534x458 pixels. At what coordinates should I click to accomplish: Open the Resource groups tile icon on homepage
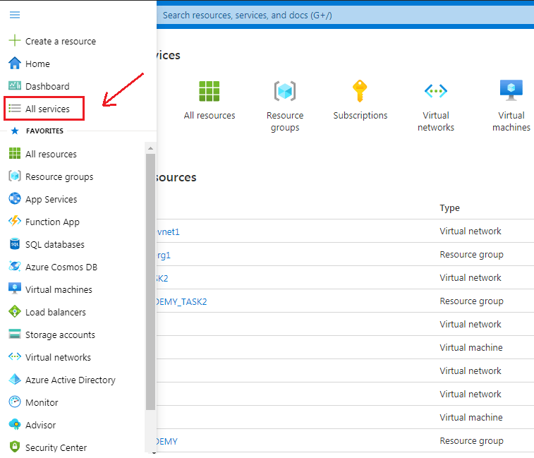(285, 91)
